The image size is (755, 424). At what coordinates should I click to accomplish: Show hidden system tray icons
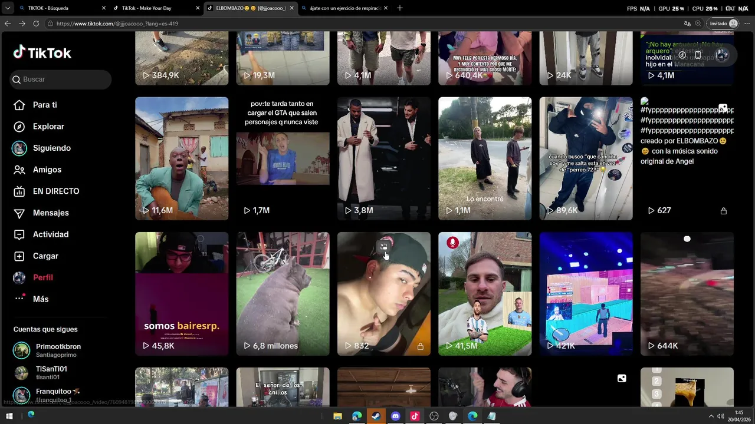711,416
